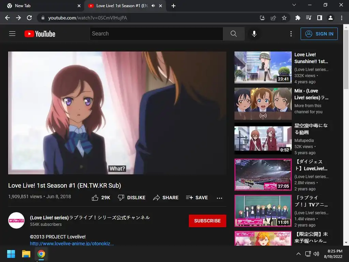Start voice search with microphone icon
Viewport: 349px width, 262px height.
(x=254, y=34)
